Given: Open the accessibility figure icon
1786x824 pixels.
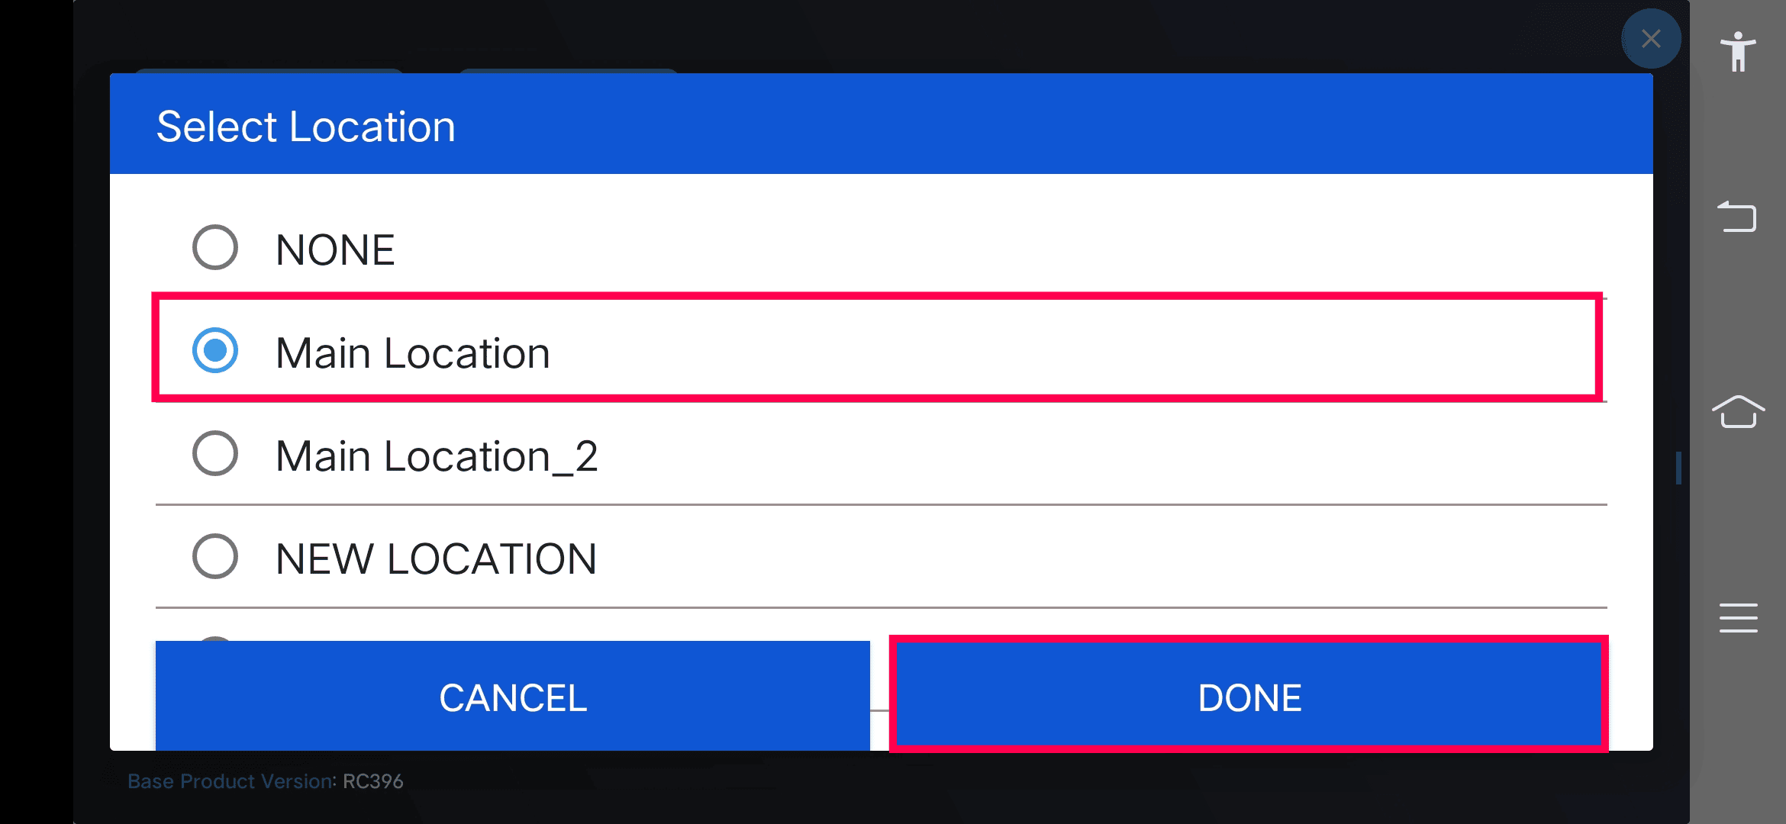Looking at the screenshot, I should point(1738,52).
